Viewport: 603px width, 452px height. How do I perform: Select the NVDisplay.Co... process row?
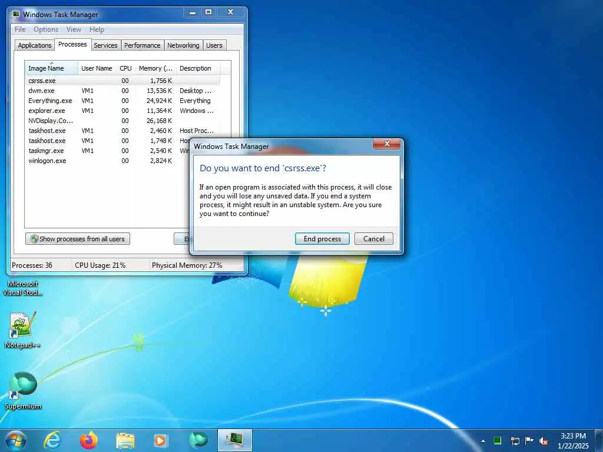(122, 121)
